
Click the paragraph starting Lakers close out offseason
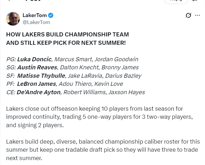[x=100, y=117]
